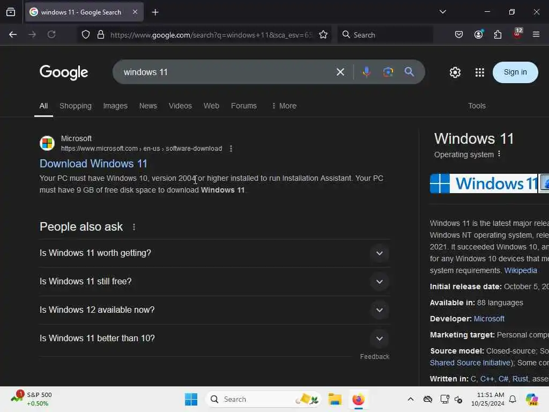
Task: Open a new tab with plus button
Action: [155, 12]
